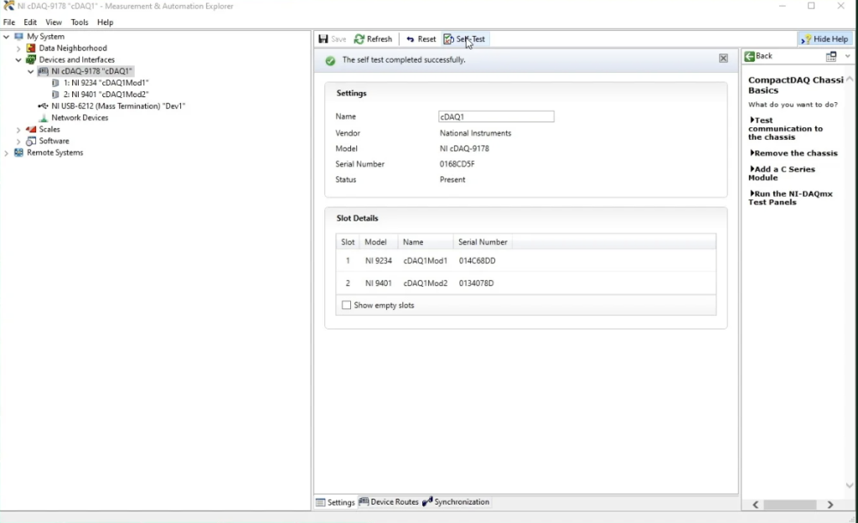Screen dimensions: 858x523
Task: Open the File menu
Action: [x=9, y=23]
